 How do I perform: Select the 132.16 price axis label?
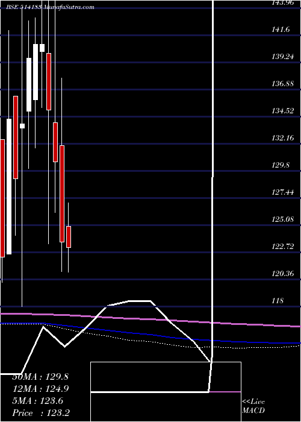point(282,138)
